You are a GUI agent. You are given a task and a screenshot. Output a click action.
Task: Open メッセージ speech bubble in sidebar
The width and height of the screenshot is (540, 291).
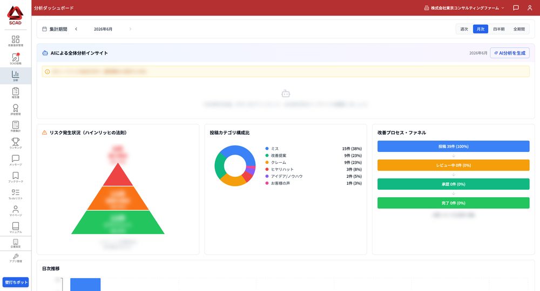16,158
